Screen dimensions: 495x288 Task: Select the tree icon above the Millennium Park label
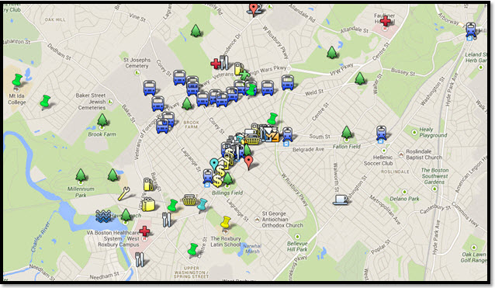tap(81, 175)
